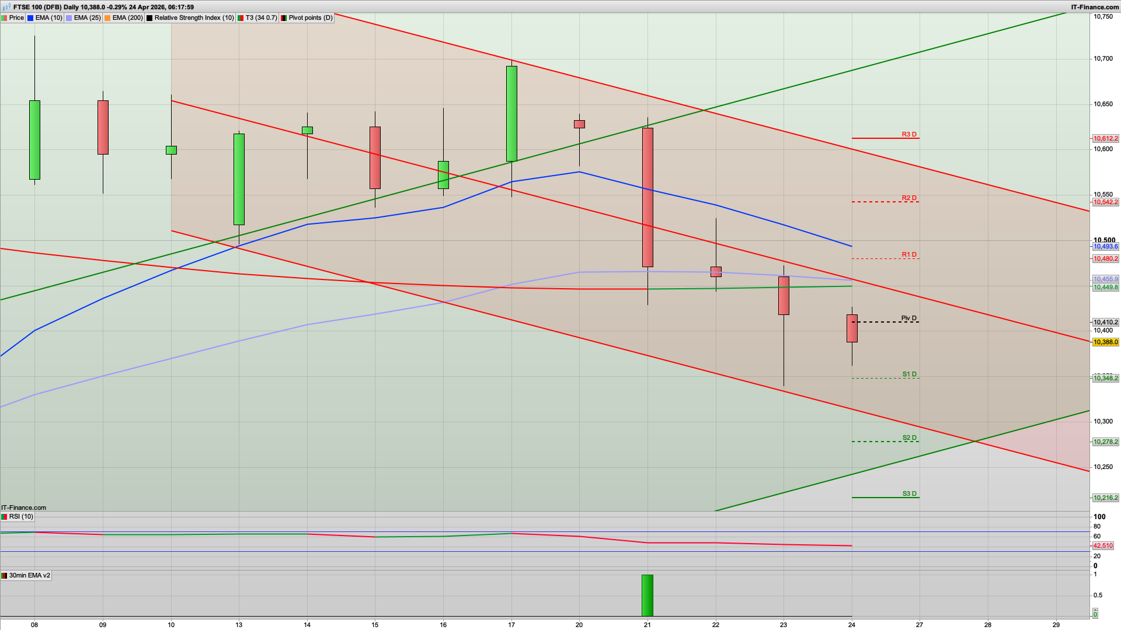1121x630 pixels.
Task: Open the Daily timeframe selector in the title bar
Action: pyautogui.click(x=71, y=8)
